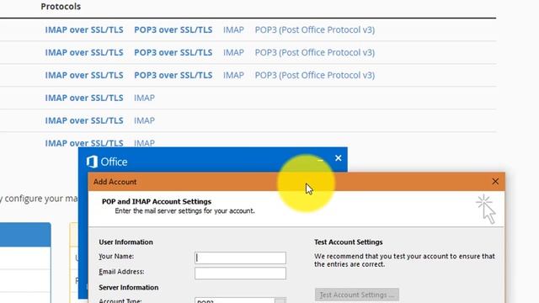539x303 pixels.
Task: Click POP and IMAP Account Settings heading
Action: coord(157,202)
